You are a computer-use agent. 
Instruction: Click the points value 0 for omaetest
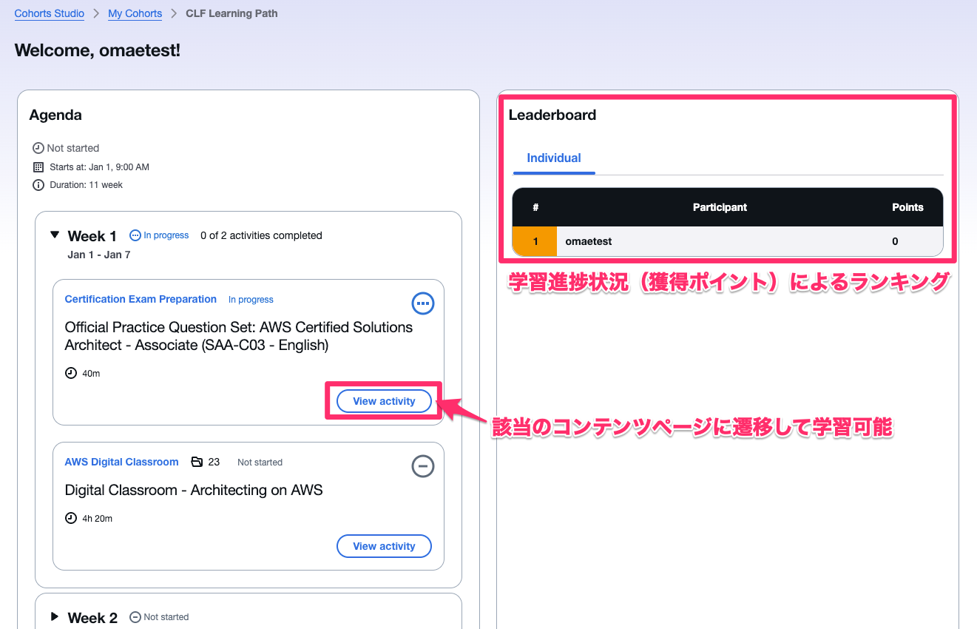[895, 241]
